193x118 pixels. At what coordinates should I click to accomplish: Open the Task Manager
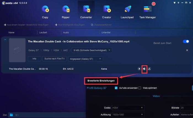coord(148,12)
